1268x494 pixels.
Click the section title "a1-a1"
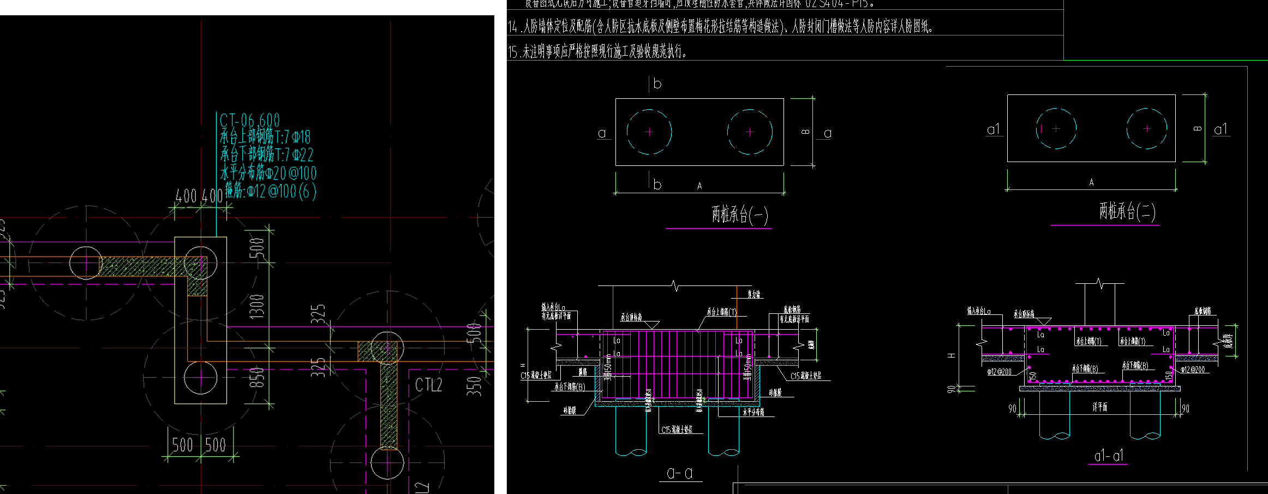[x=1109, y=455]
